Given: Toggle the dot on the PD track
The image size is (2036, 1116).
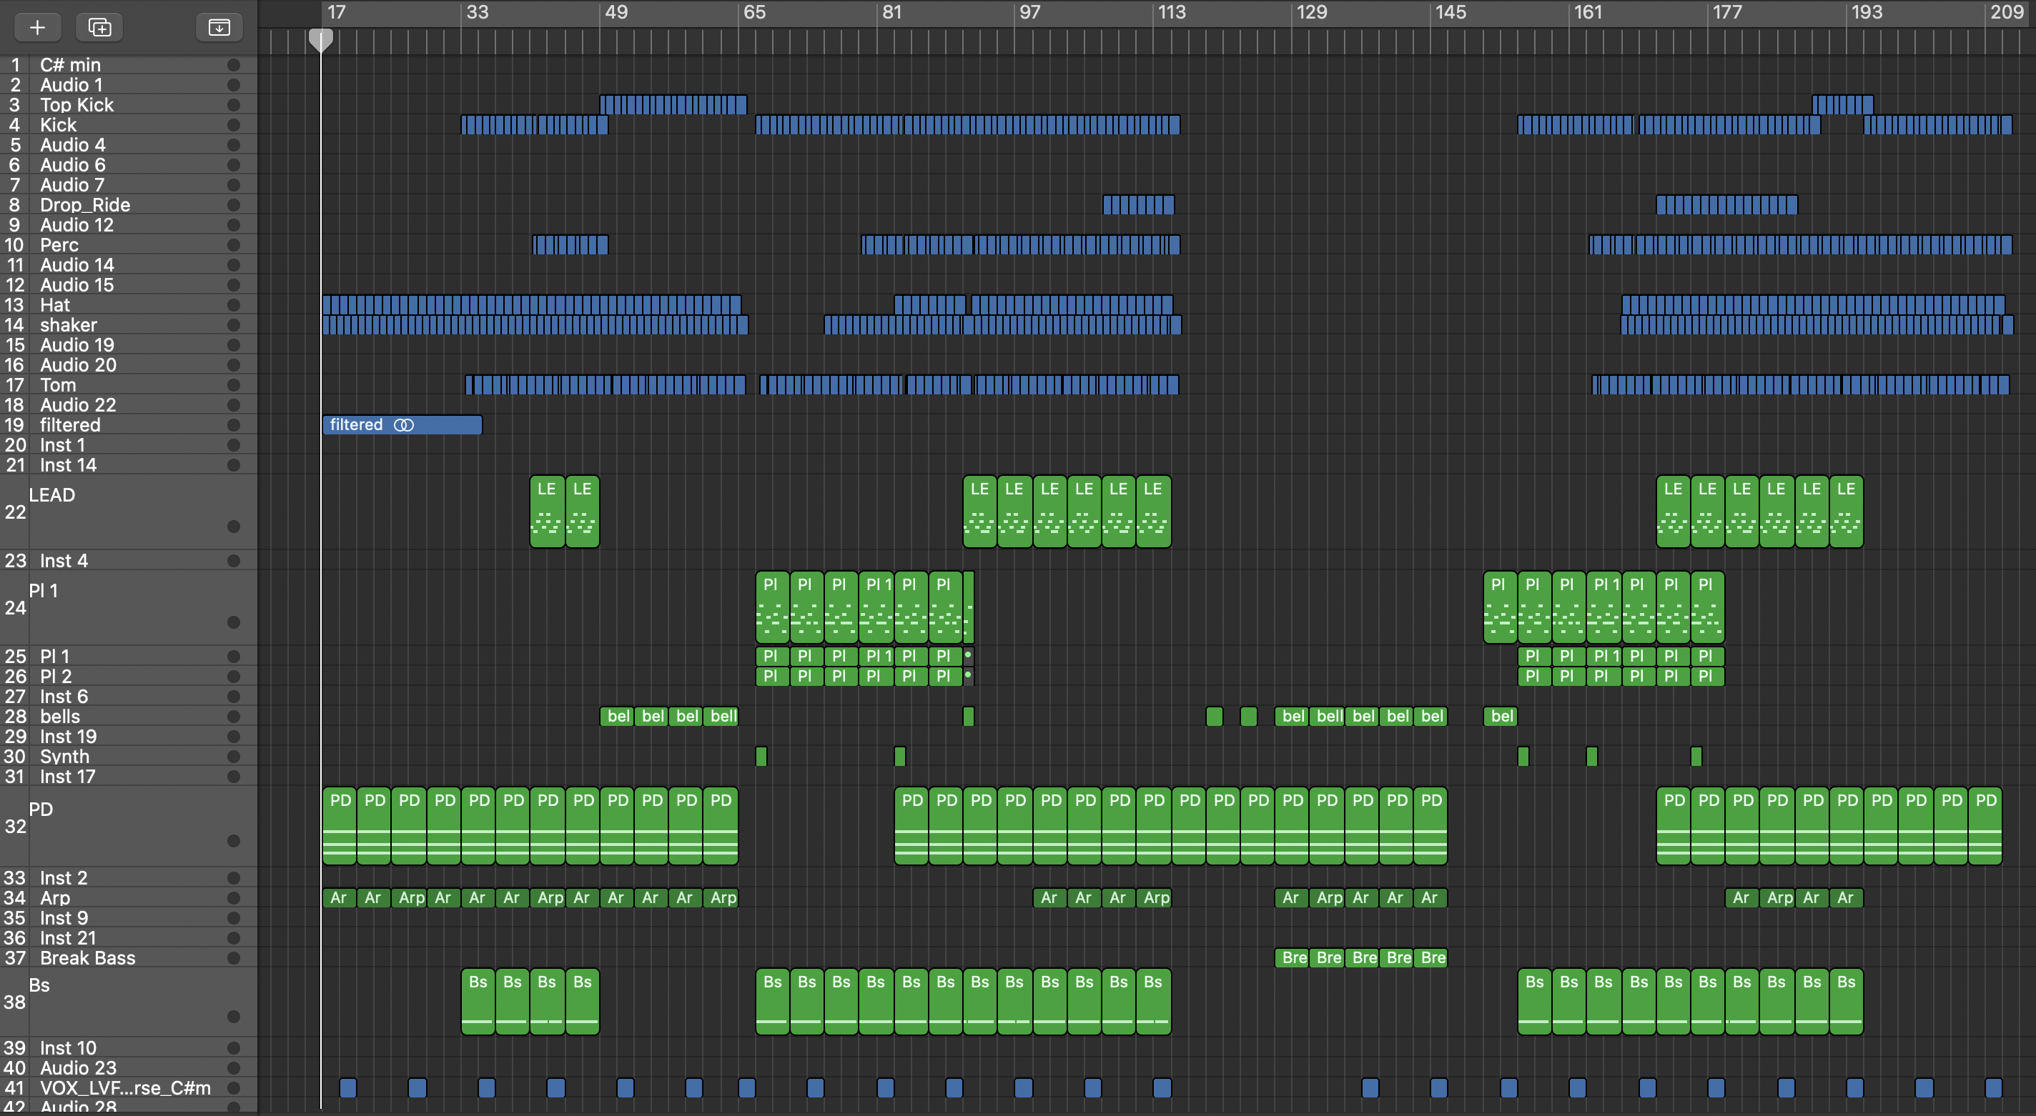Looking at the screenshot, I should point(233,841).
